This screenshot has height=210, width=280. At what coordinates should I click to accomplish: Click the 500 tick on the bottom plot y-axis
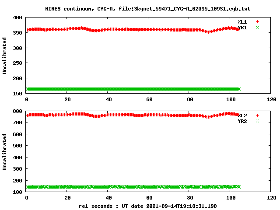coord(17,146)
